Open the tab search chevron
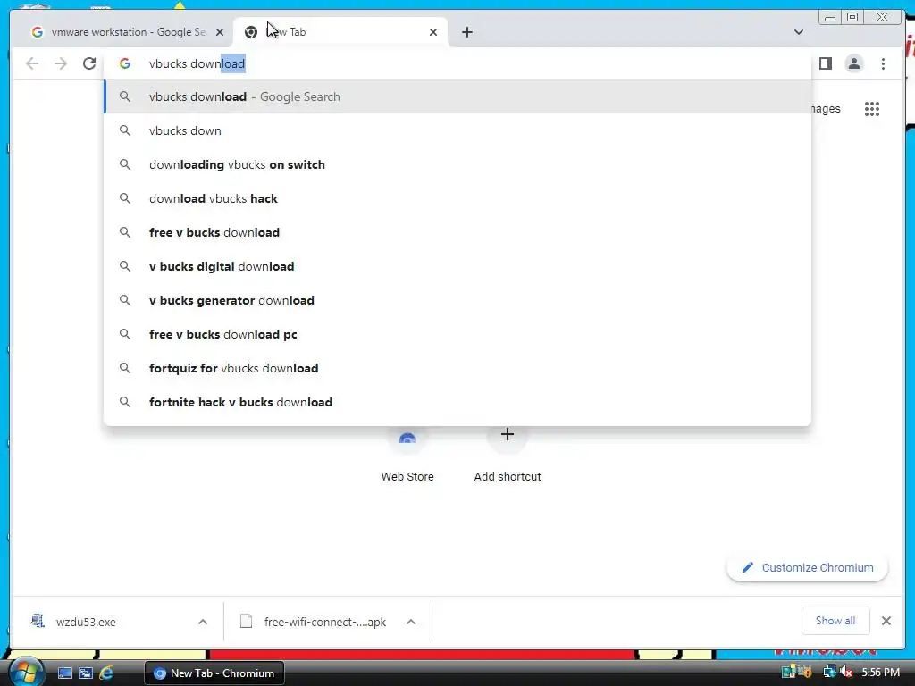Viewport: 915px width, 686px height. tap(798, 32)
